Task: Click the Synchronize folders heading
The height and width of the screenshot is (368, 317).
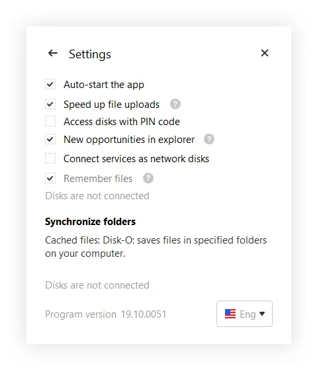Action: click(91, 222)
